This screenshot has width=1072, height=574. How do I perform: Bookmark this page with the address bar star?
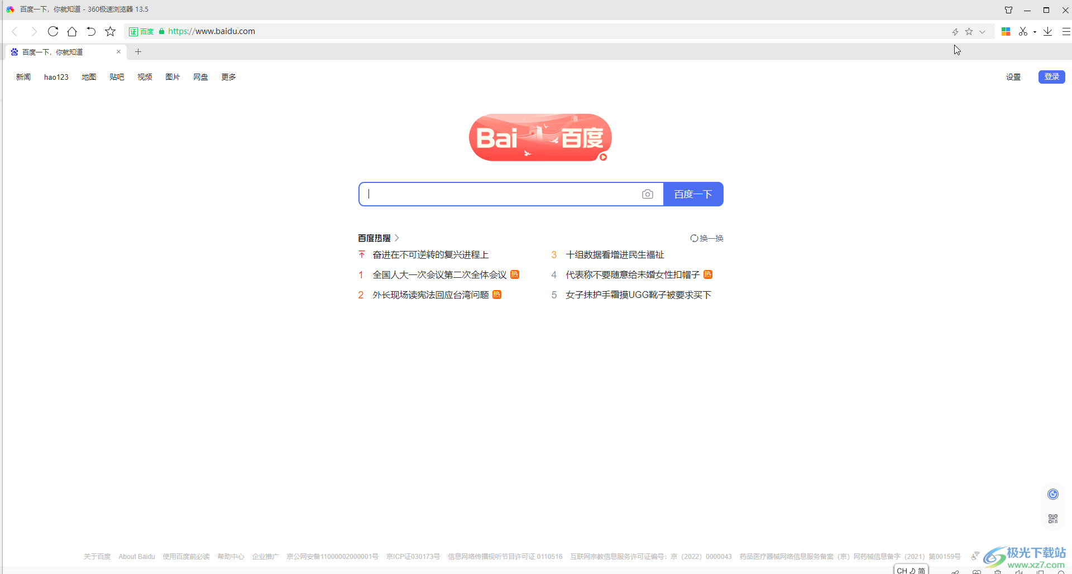[x=969, y=32]
